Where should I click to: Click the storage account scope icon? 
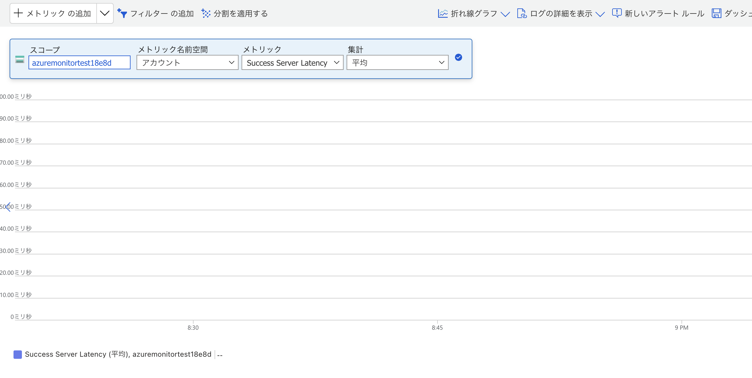click(20, 59)
